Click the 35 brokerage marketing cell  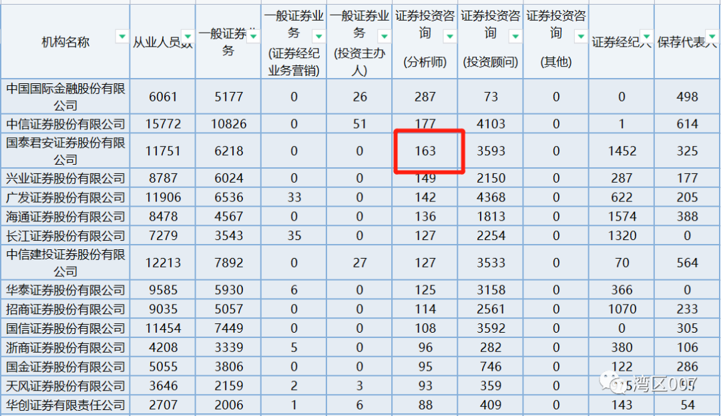[x=294, y=235]
